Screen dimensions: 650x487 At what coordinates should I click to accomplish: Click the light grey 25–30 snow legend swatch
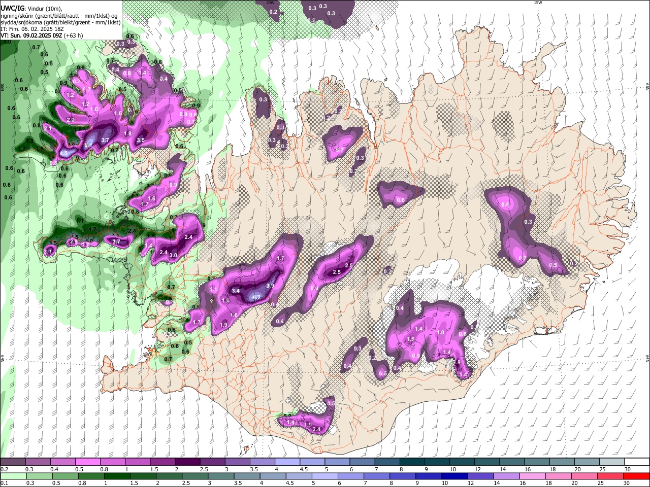coord(612,462)
